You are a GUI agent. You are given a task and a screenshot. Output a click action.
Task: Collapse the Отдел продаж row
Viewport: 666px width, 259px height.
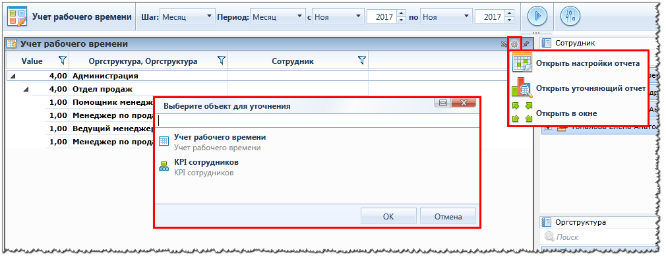click(x=26, y=89)
